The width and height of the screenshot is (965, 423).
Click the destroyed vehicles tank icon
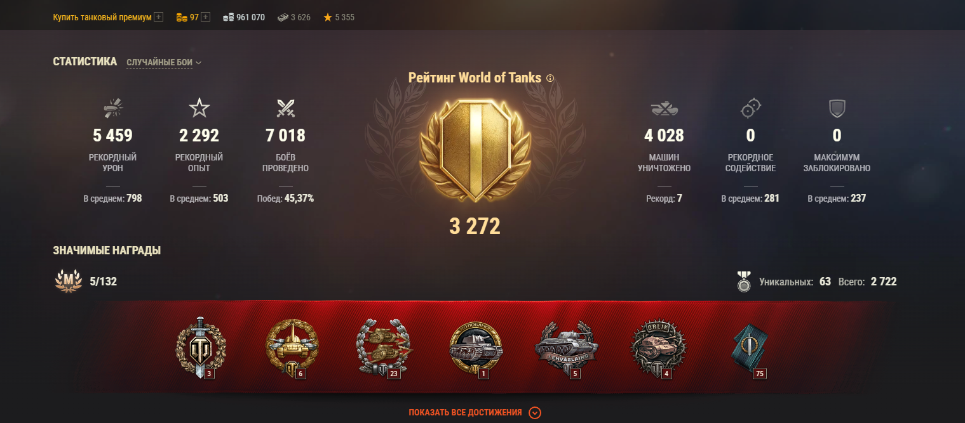(664, 108)
